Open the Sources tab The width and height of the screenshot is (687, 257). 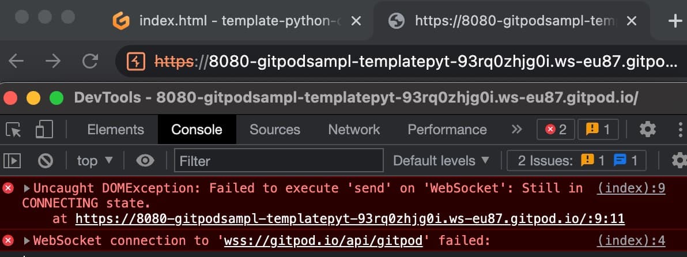[275, 130]
